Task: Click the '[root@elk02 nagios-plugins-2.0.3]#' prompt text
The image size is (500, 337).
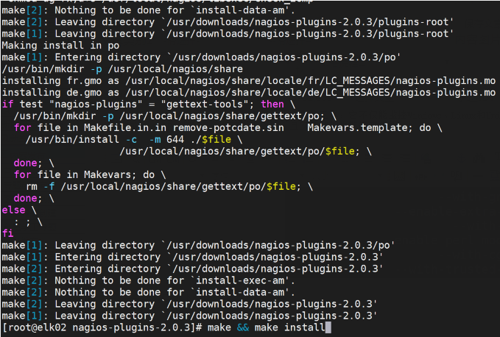Action: (102, 327)
